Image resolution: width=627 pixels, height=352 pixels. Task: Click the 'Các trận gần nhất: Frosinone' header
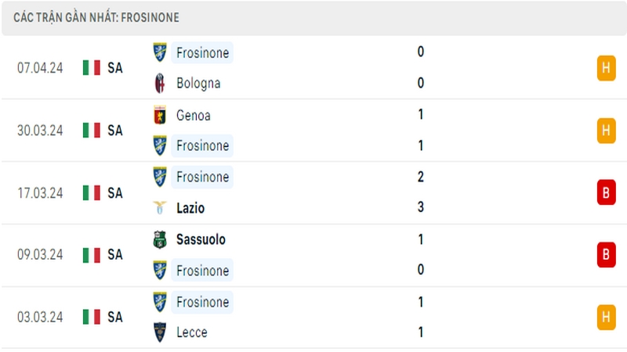[x=96, y=17]
